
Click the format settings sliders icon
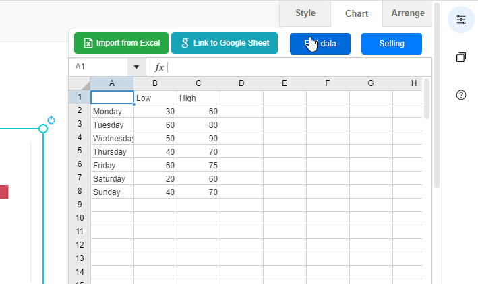(461, 19)
